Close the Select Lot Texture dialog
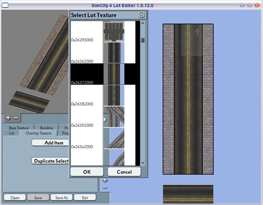Viewport: 263px width, 205px height. point(141,15)
